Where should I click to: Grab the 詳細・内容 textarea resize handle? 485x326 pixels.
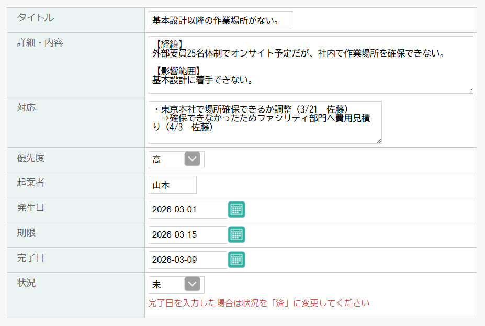(x=470, y=91)
